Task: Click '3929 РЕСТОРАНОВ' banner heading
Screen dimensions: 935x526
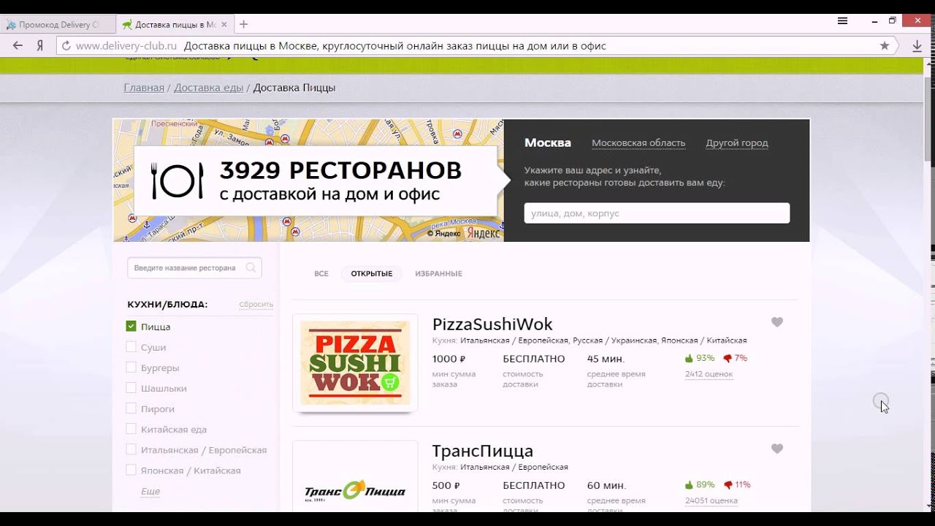Action: (x=340, y=170)
